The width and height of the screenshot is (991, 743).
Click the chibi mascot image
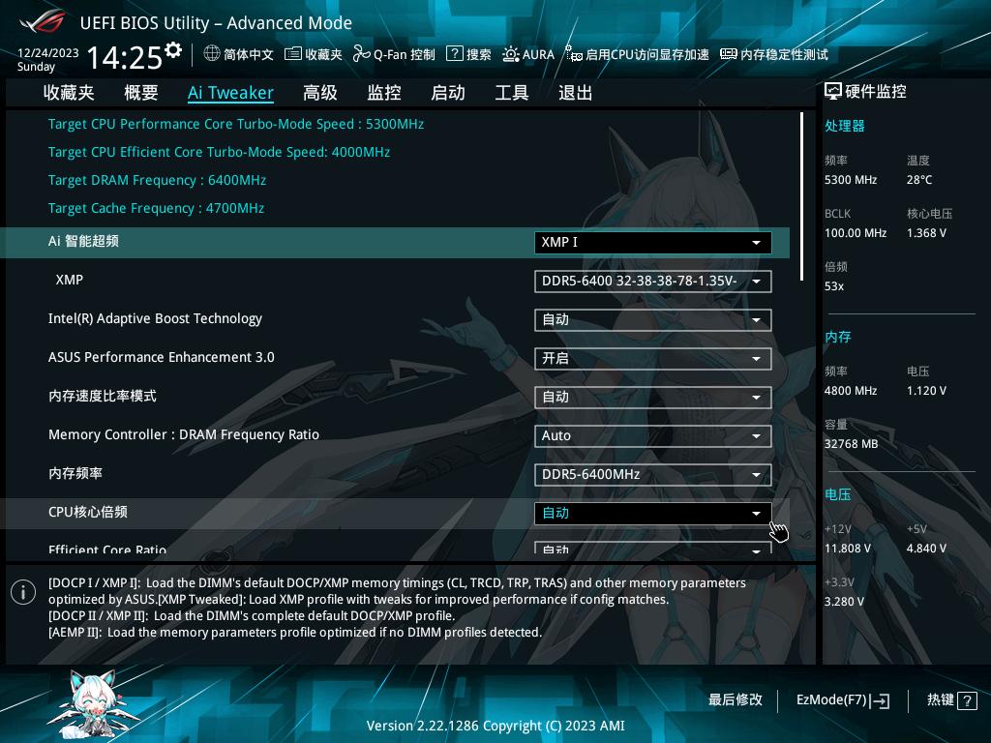point(92,704)
